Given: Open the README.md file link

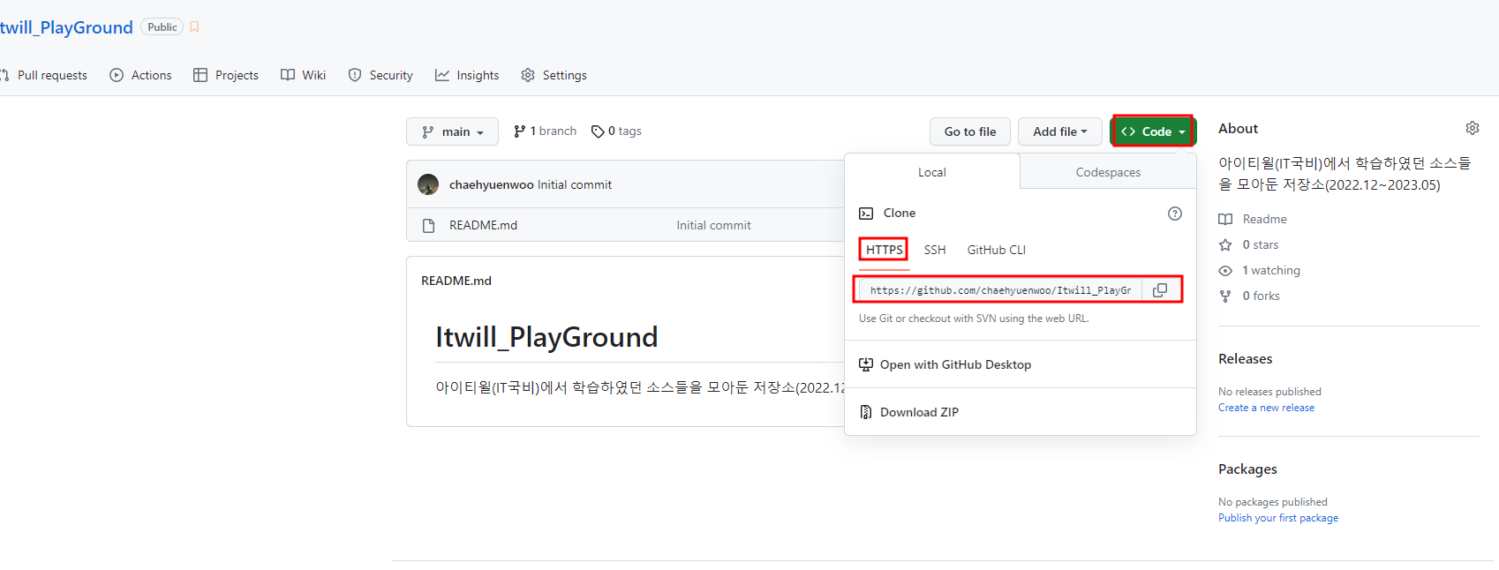Looking at the screenshot, I should pyautogui.click(x=483, y=225).
